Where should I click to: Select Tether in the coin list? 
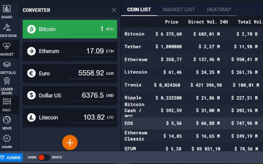(133, 47)
